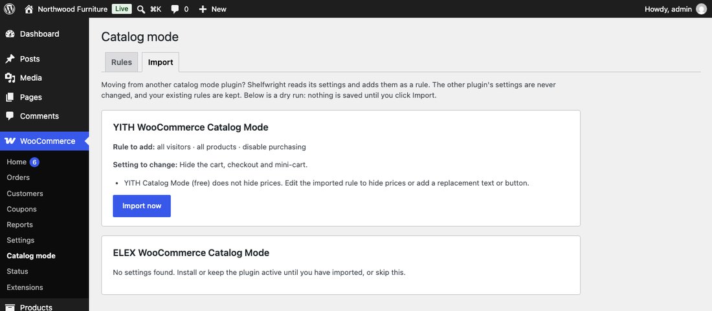Select the Import tab
Viewport: 712px width, 311px height.
click(x=161, y=62)
